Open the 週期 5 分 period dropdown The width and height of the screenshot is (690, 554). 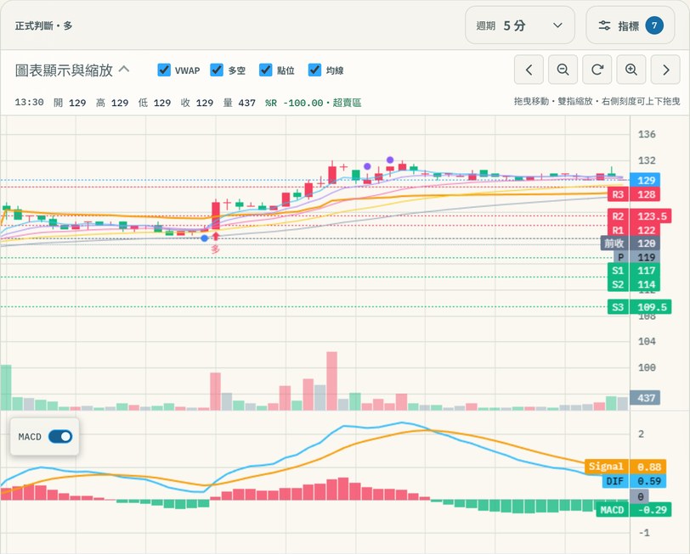click(520, 25)
